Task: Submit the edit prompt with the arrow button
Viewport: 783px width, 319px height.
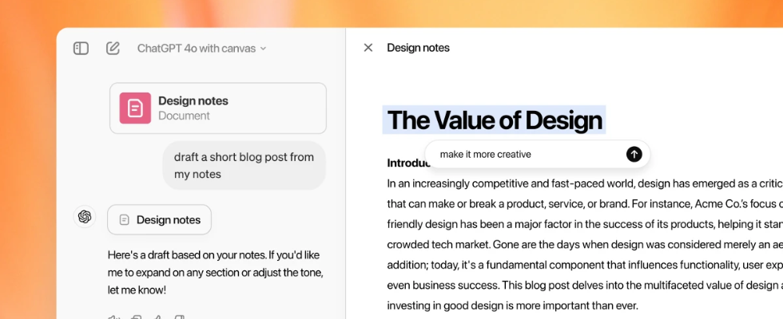Action: click(634, 154)
